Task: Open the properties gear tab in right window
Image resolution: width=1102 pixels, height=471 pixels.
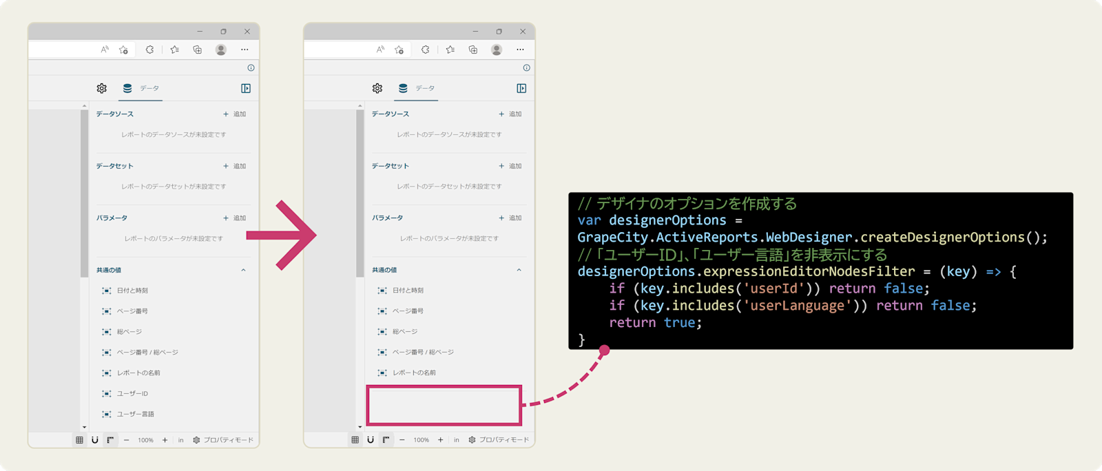Action: click(377, 88)
